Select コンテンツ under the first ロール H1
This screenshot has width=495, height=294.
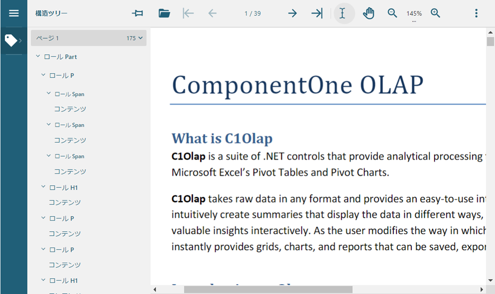pos(65,203)
